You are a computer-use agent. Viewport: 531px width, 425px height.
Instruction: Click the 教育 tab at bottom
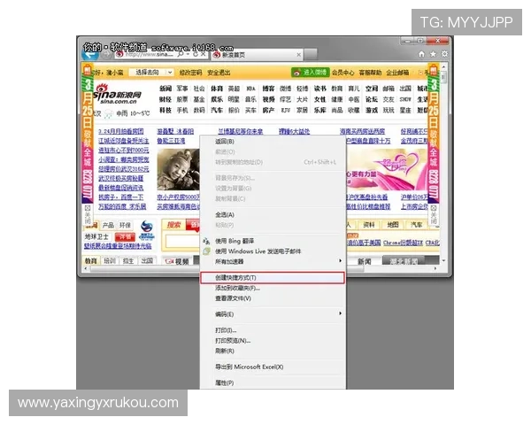click(91, 261)
